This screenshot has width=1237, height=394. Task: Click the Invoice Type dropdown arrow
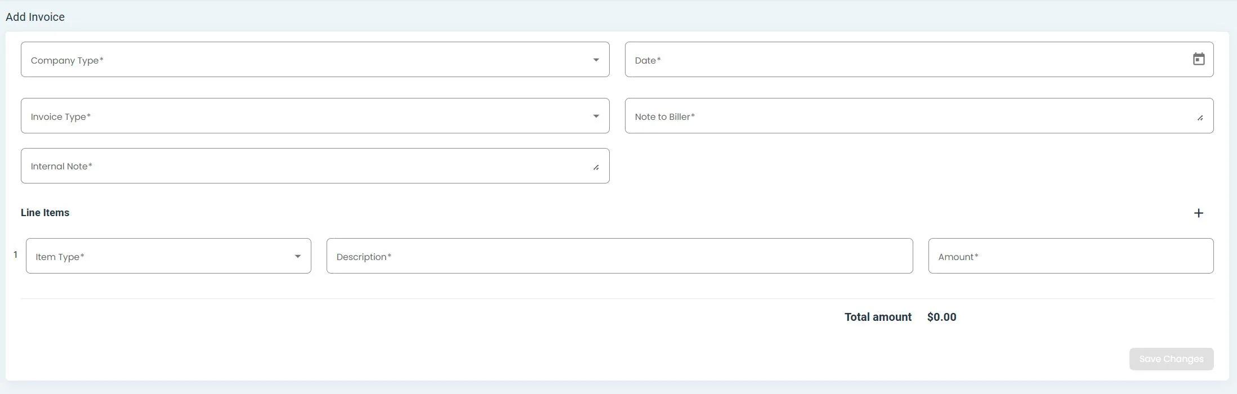click(596, 117)
